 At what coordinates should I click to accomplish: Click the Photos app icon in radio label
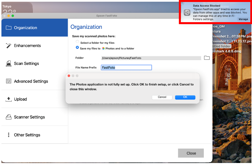point(103,49)
